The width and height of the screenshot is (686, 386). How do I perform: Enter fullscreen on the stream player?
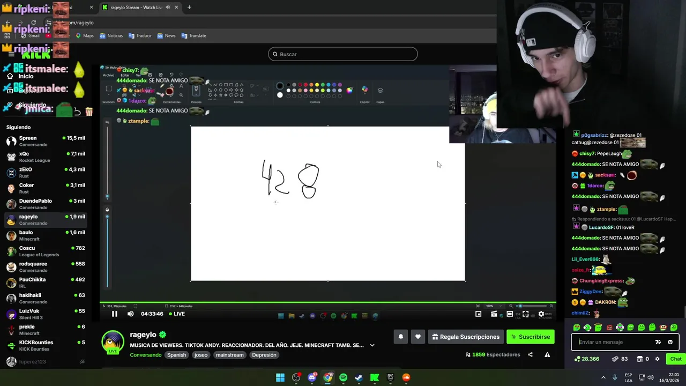[525, 314]
